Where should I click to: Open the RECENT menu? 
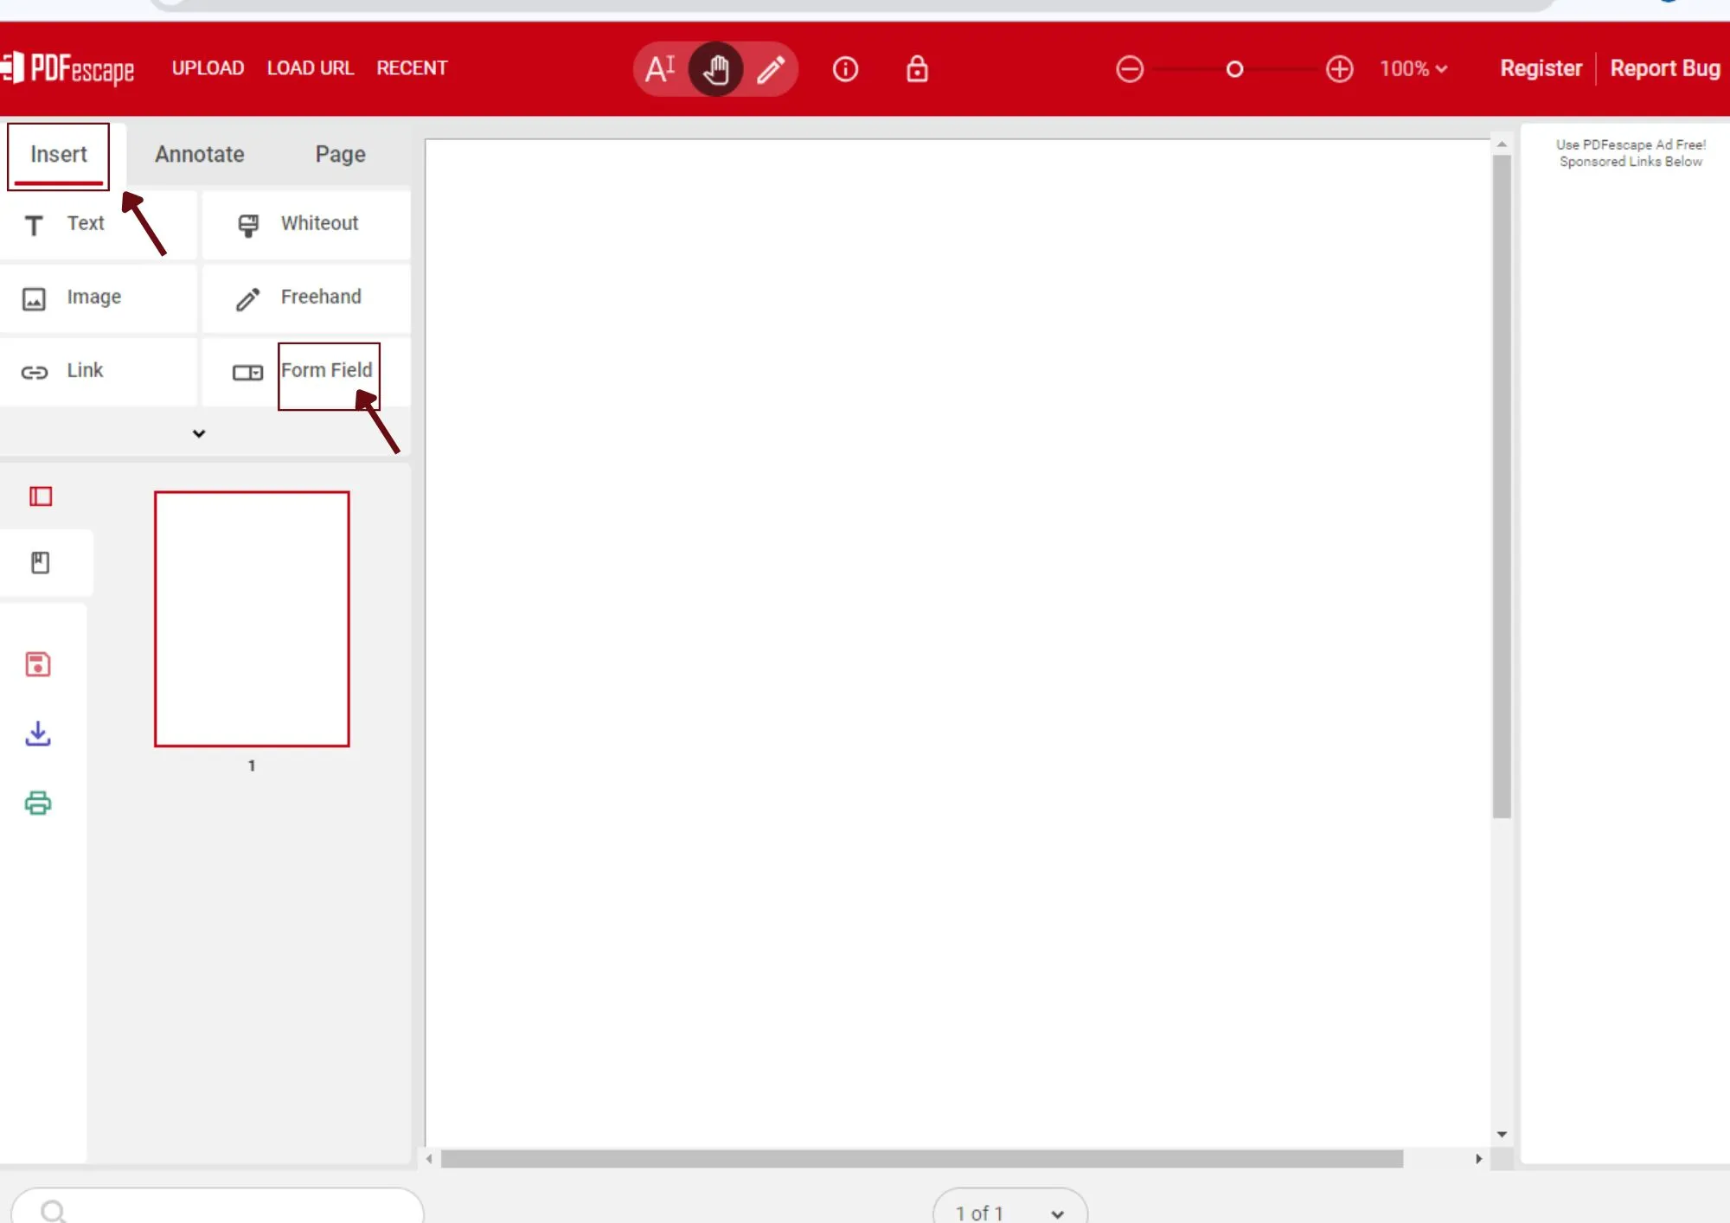click(412, 68)
